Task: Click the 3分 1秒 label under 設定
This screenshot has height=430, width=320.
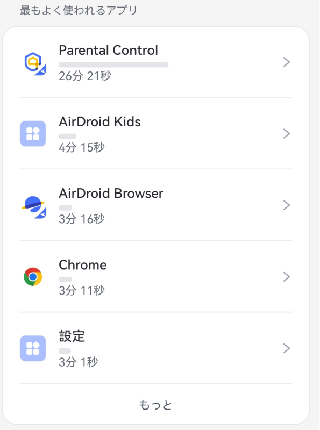Action: tap(75, 362)
